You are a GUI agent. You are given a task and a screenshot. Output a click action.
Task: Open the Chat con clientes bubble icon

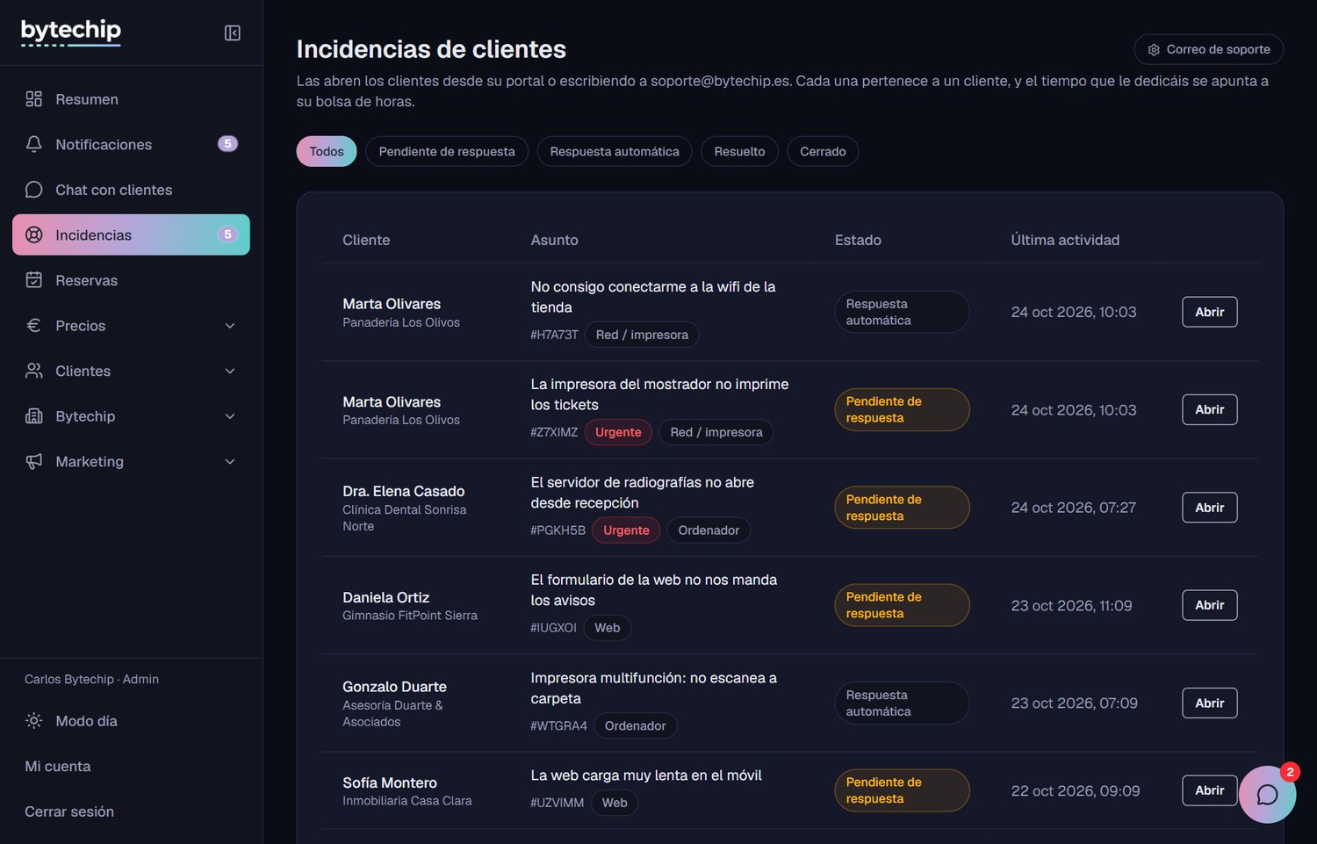[34, 190]
